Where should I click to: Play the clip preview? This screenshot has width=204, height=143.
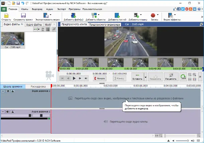74,78
